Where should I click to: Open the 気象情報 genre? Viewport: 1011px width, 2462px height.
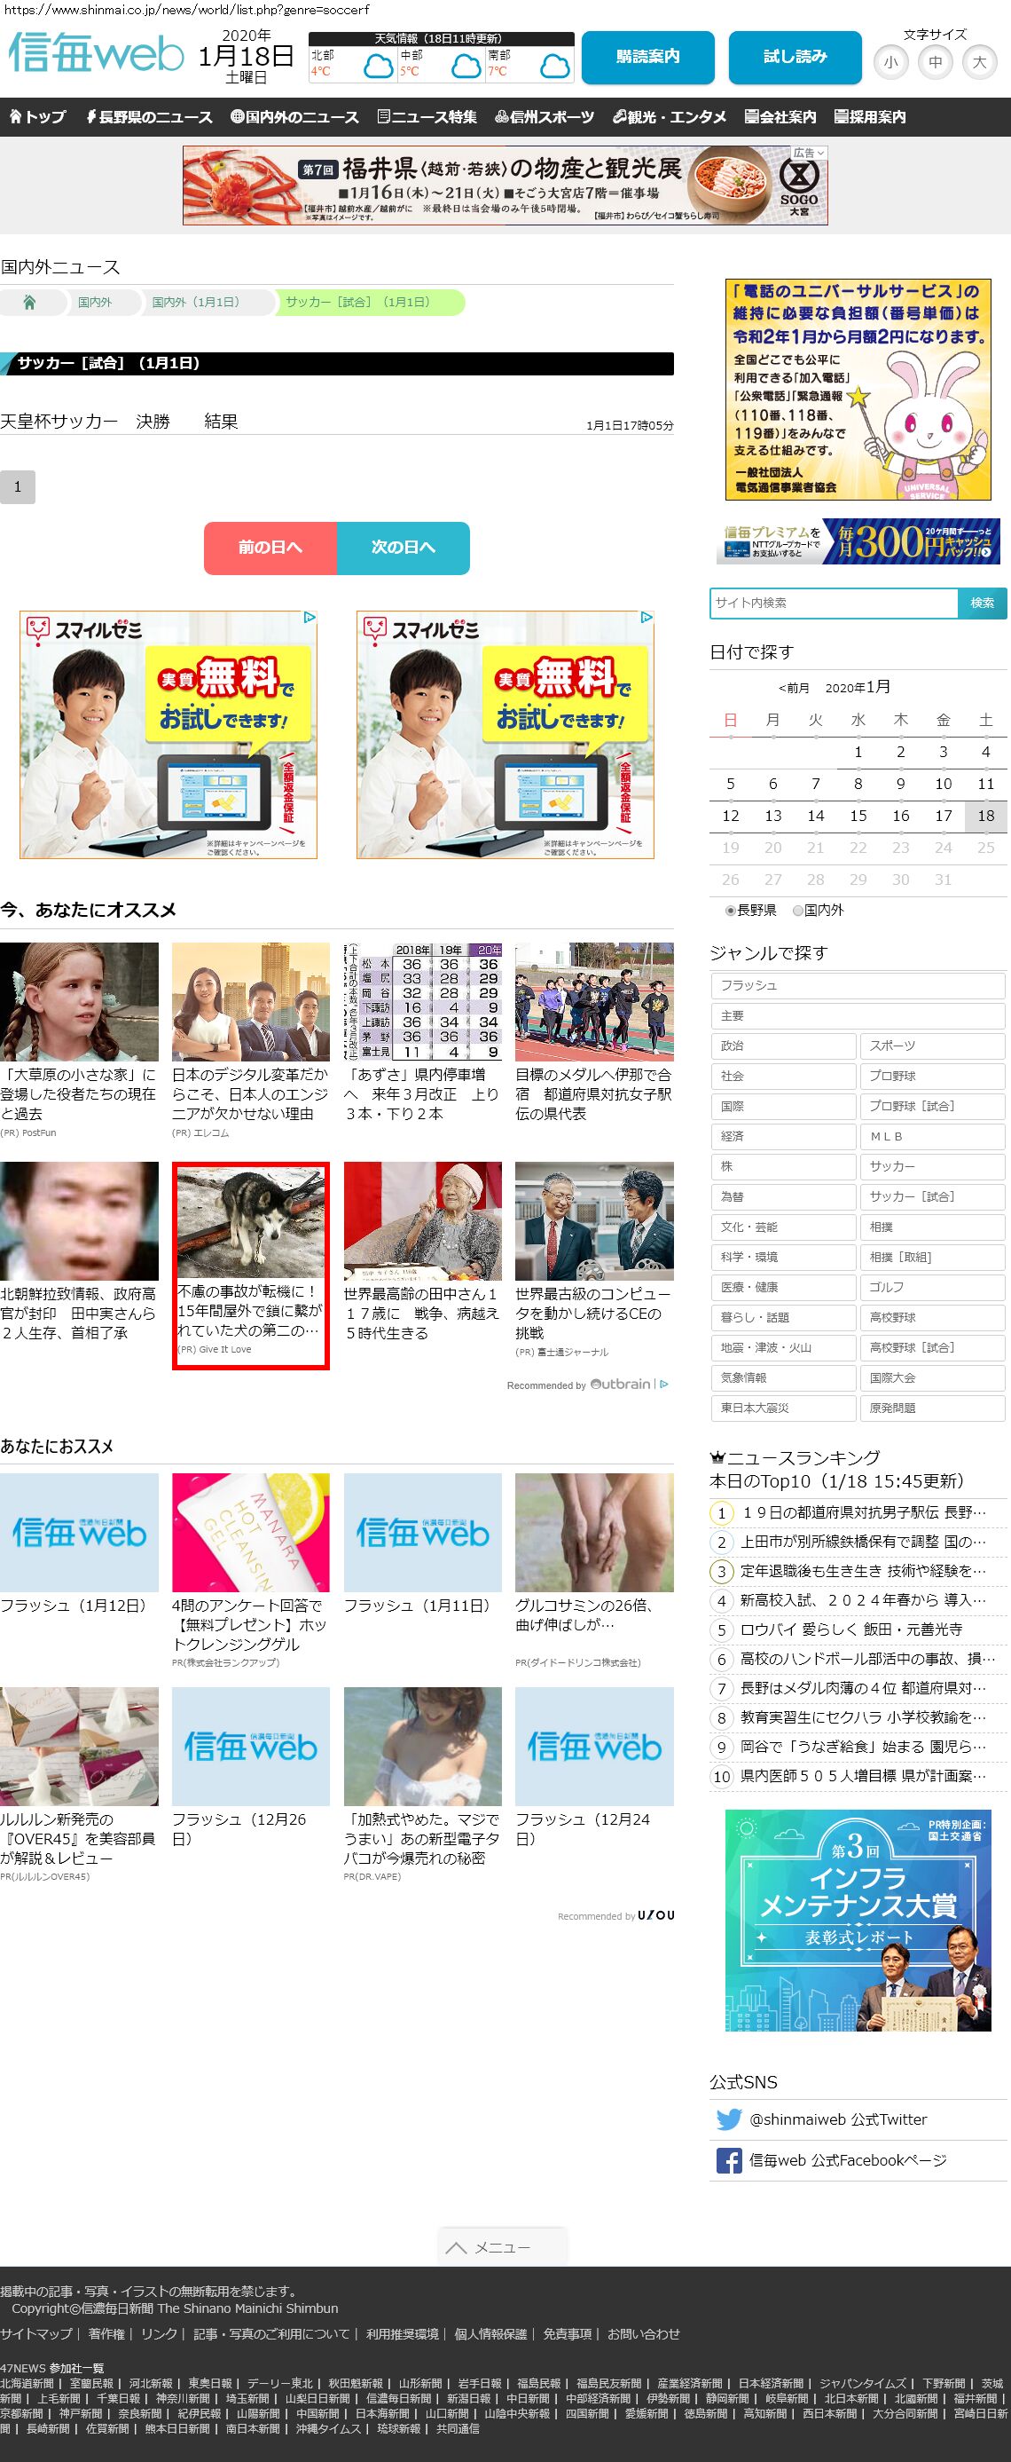783,1378
